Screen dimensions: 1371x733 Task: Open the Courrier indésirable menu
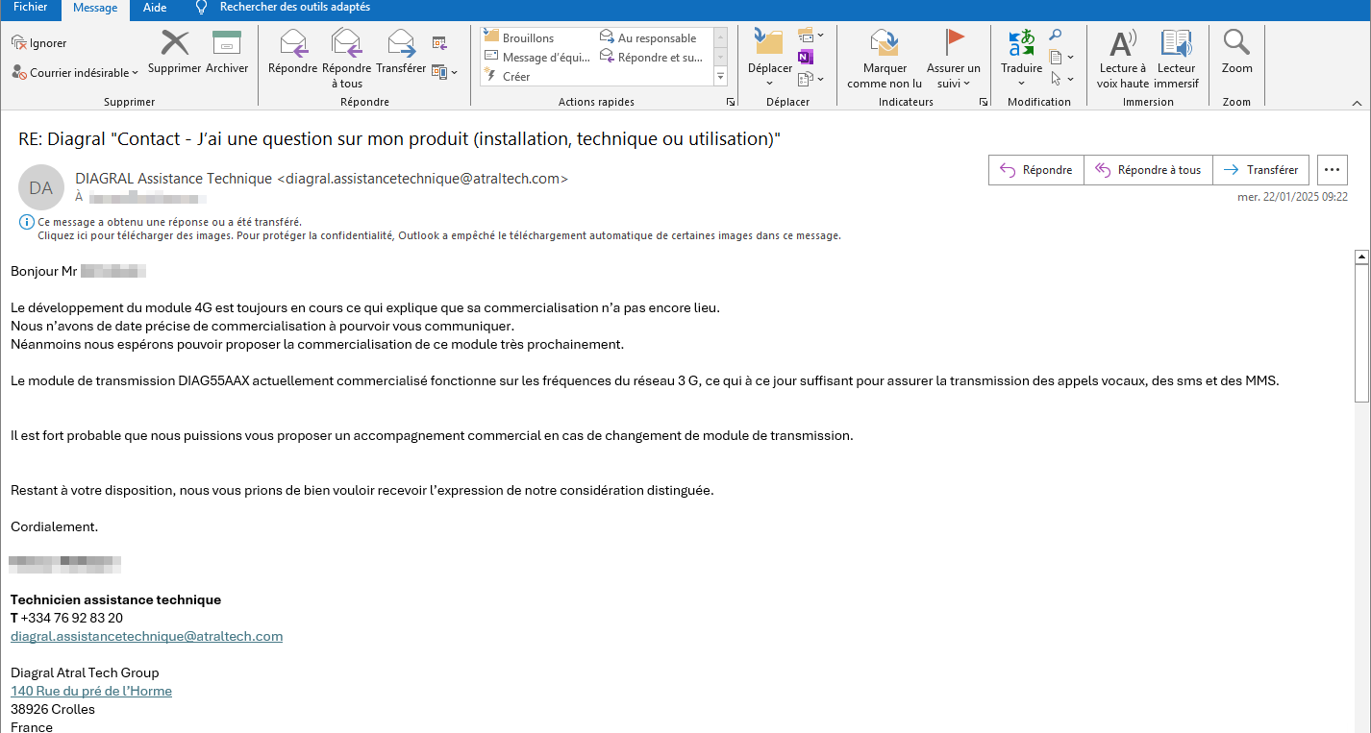pos(75,72)
